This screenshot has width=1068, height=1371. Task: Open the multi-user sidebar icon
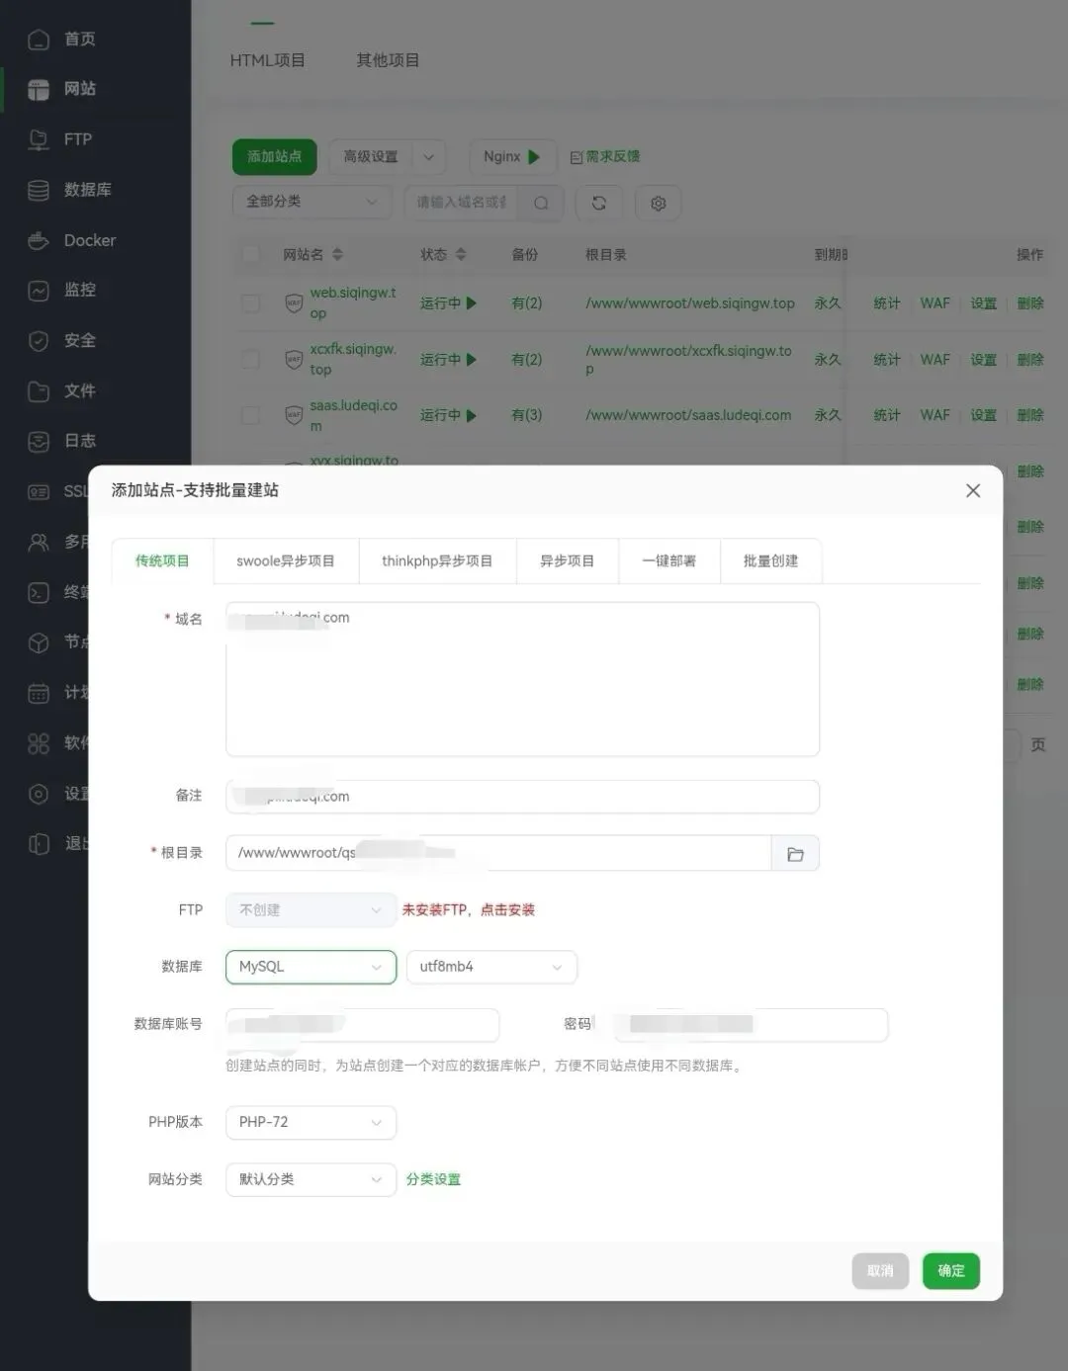[x=39, y=542]
